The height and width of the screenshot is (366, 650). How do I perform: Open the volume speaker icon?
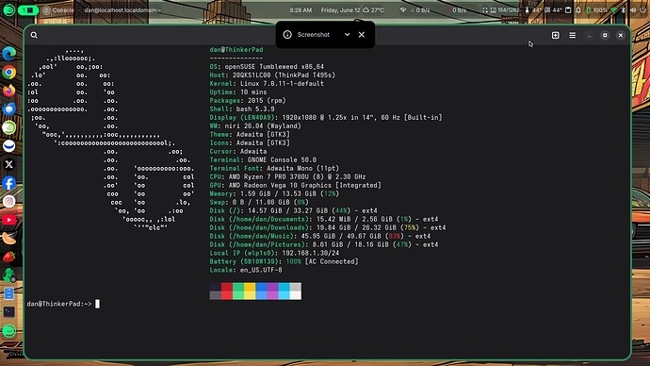(x=633, y=10)
